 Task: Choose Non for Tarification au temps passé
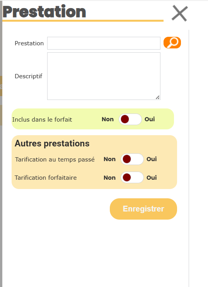point(109,159)
